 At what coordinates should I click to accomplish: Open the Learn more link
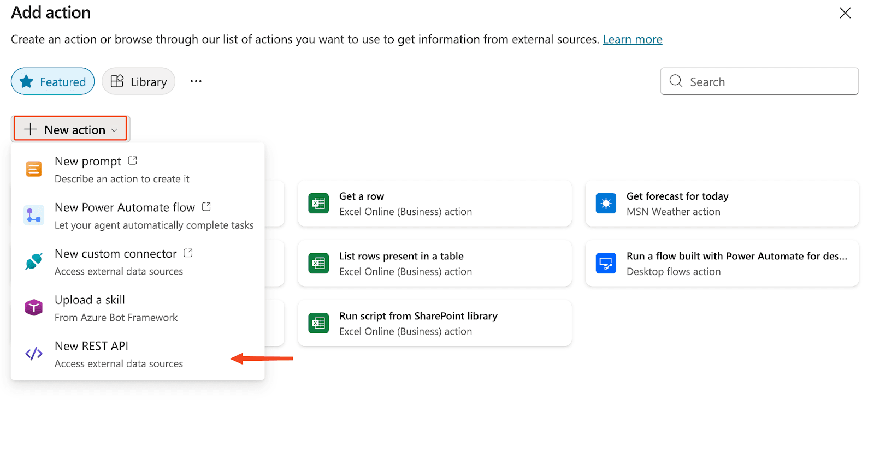click(x=632, y=39)
